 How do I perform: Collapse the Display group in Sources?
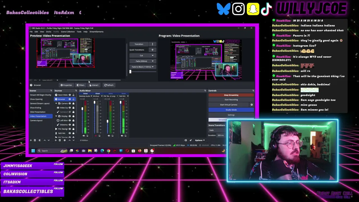click(x=56, y=116)
